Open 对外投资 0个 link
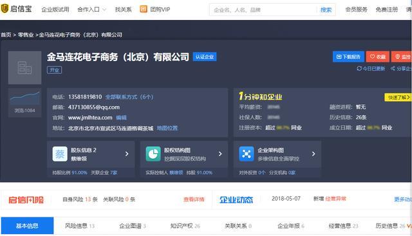The height and width of the screenshot is (236, 412). point(252,173)
